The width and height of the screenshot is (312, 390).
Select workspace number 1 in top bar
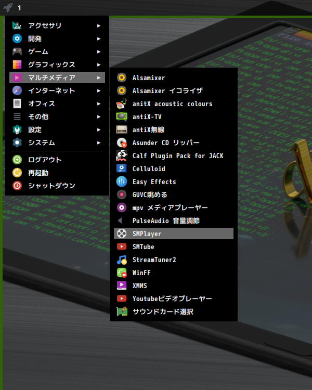pos(19,8)
